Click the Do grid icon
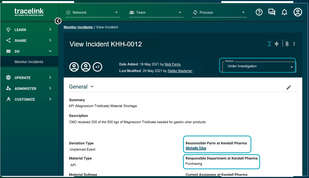The width and height of the screenshot is (309, 178). click(8, 51)
